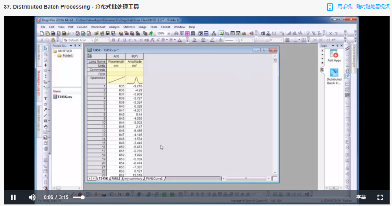Click the New Project toolbar icon
392x206 pixels.
tap(42, 33)
